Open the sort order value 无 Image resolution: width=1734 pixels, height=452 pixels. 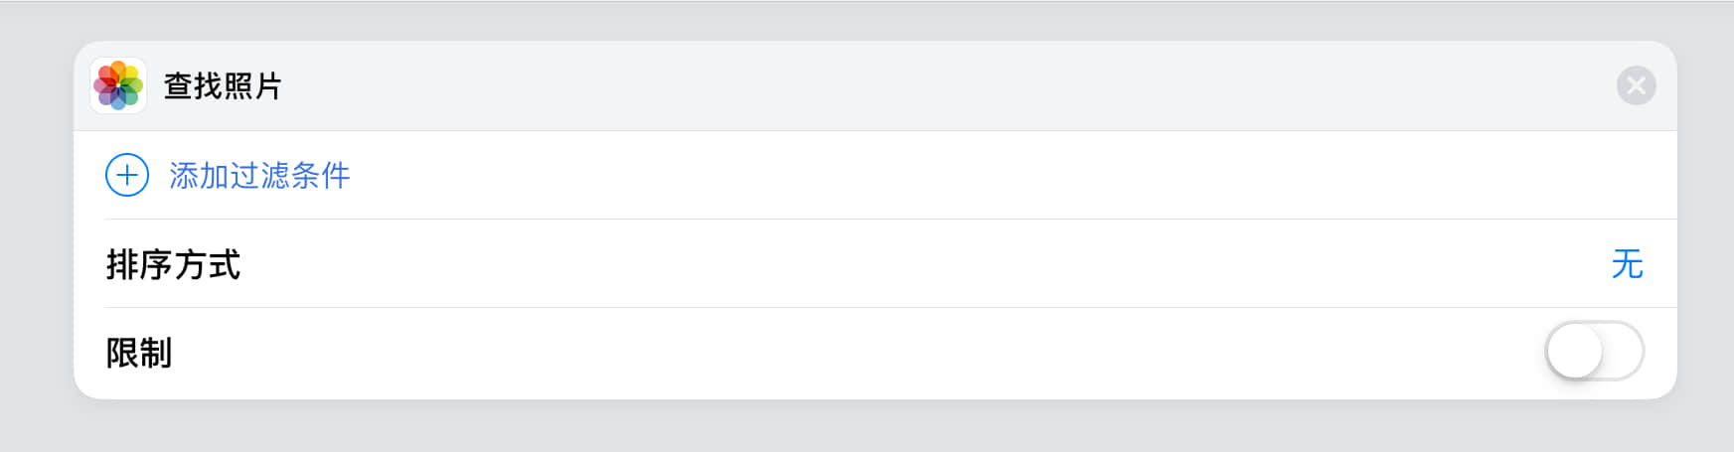pyautogui.click(x=1627, y=264)
